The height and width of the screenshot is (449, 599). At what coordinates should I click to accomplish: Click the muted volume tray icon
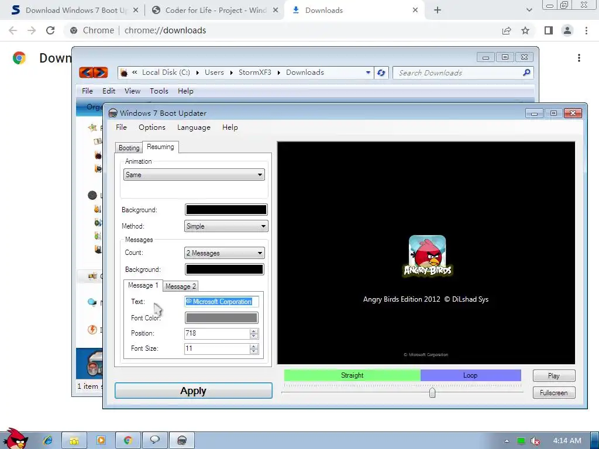(x=535, y=441)
